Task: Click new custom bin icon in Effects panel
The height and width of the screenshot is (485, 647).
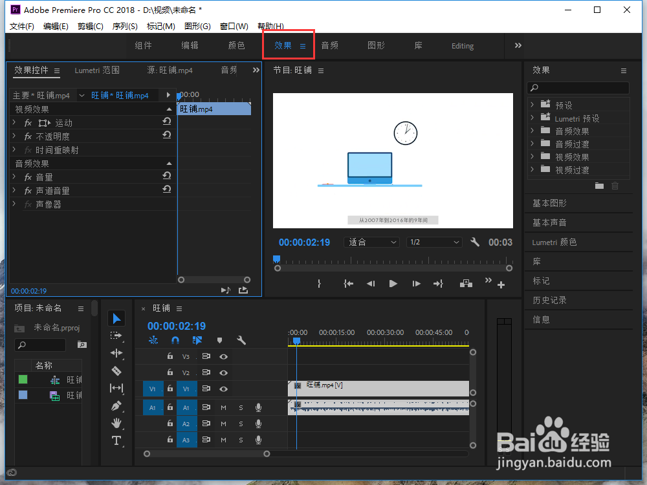Action: [599, 186]
